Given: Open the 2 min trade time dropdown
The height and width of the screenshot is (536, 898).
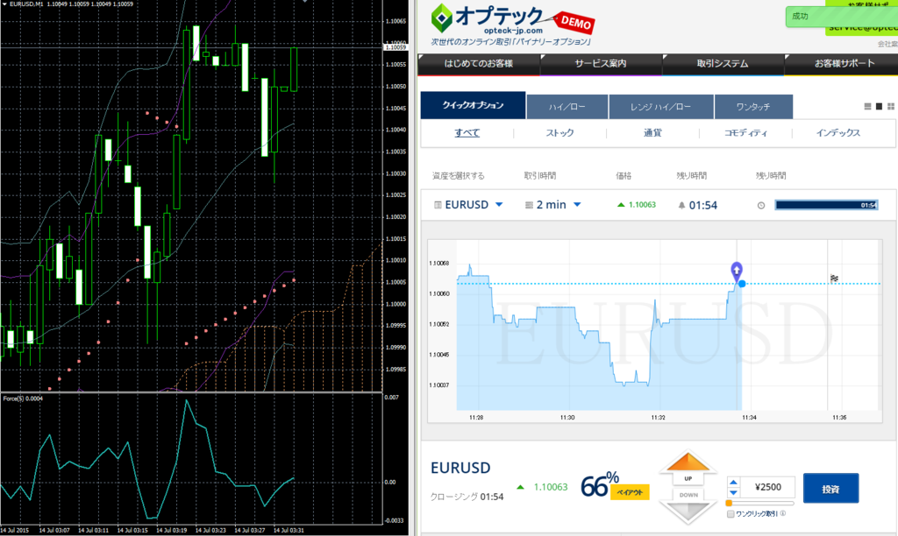Looking at the screenshot, I should tap(577, 205).
